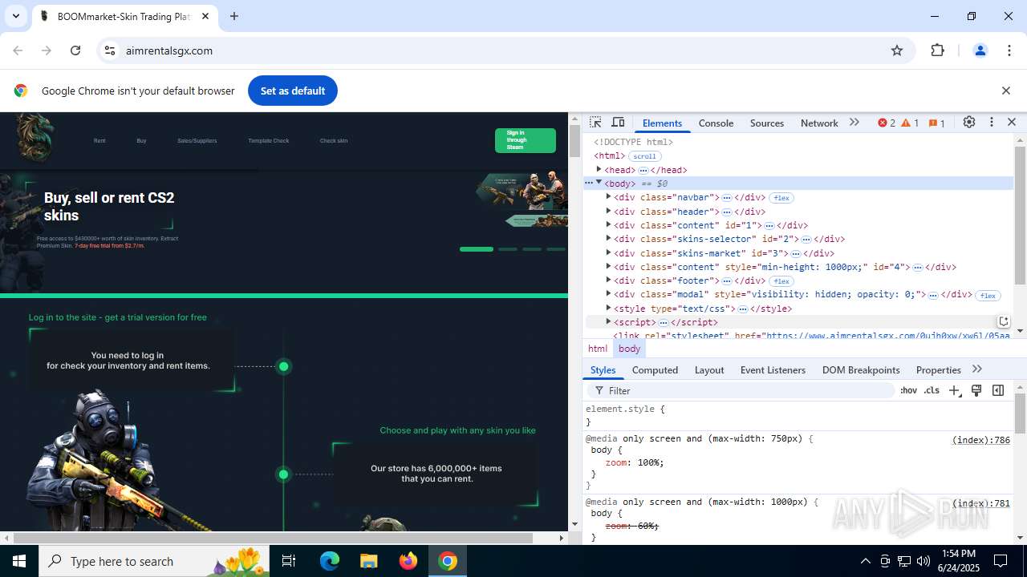The width and height of the screenshot is (1027, 577).
Task: Select the html breadcrumb
Action: [598, 349]
